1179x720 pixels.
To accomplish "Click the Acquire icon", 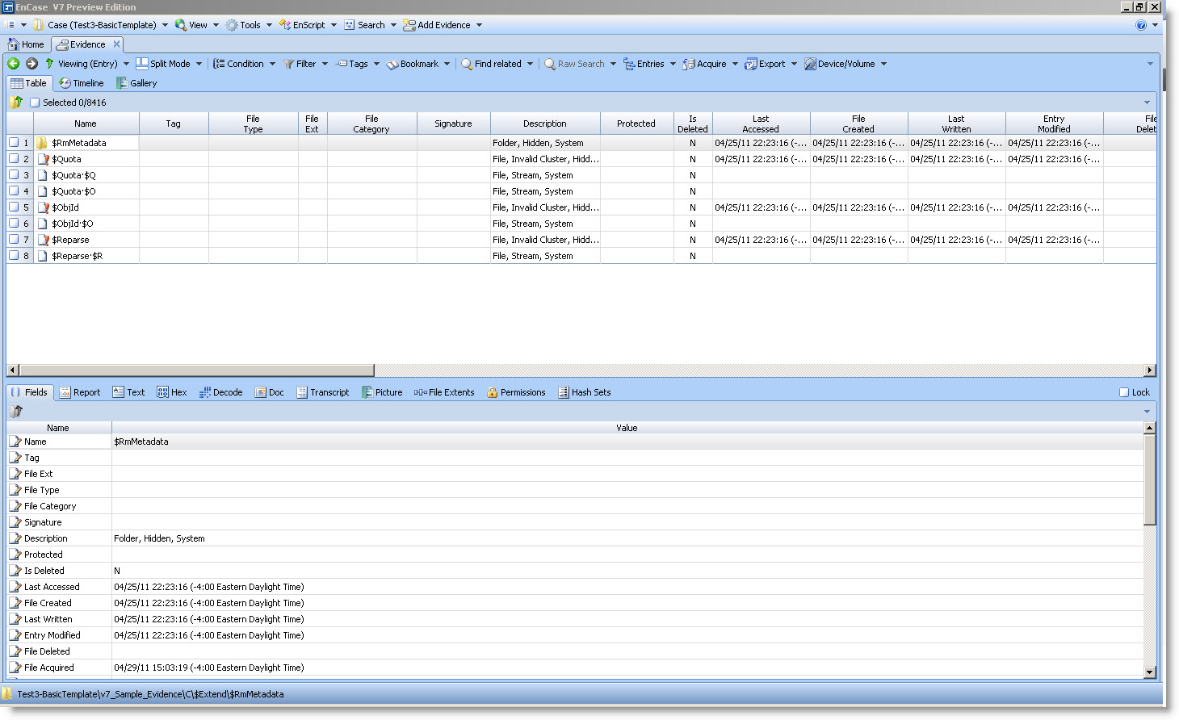I will (x=689, y=64).
